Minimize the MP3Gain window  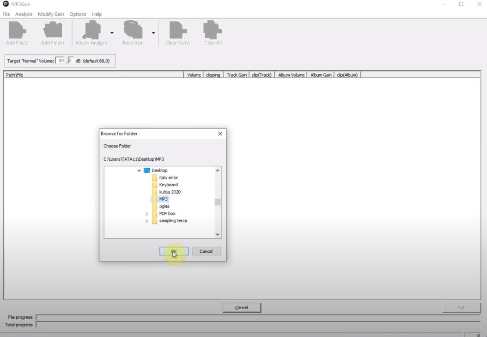(x=443, y=4)
